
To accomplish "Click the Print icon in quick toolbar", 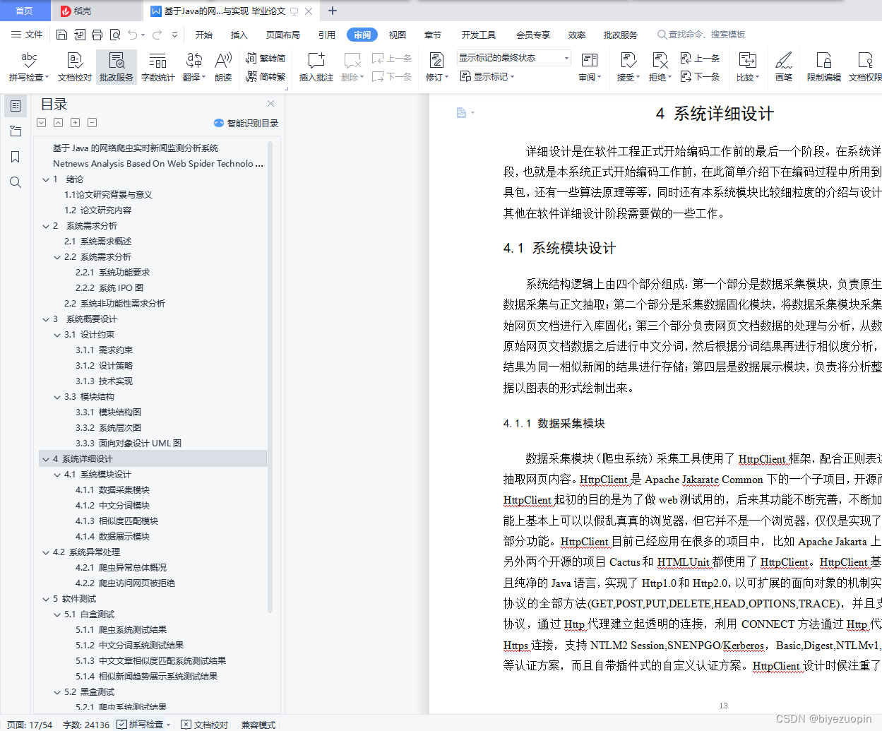I will [x=97, y=35].
